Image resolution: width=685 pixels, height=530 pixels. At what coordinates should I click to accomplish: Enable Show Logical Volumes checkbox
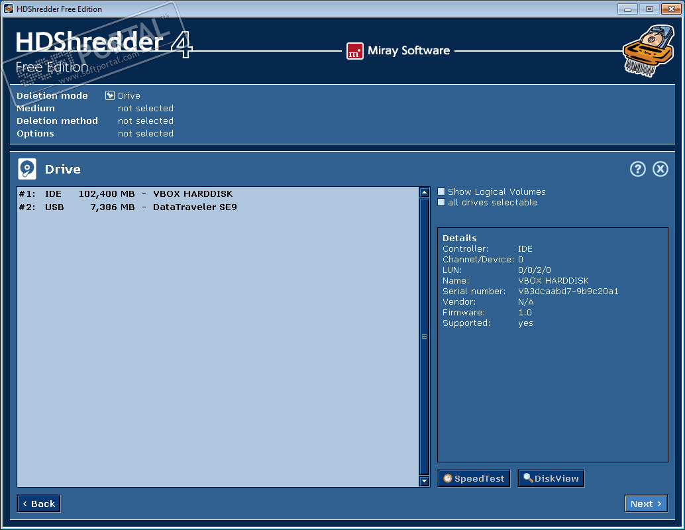(x=441, y=191)
